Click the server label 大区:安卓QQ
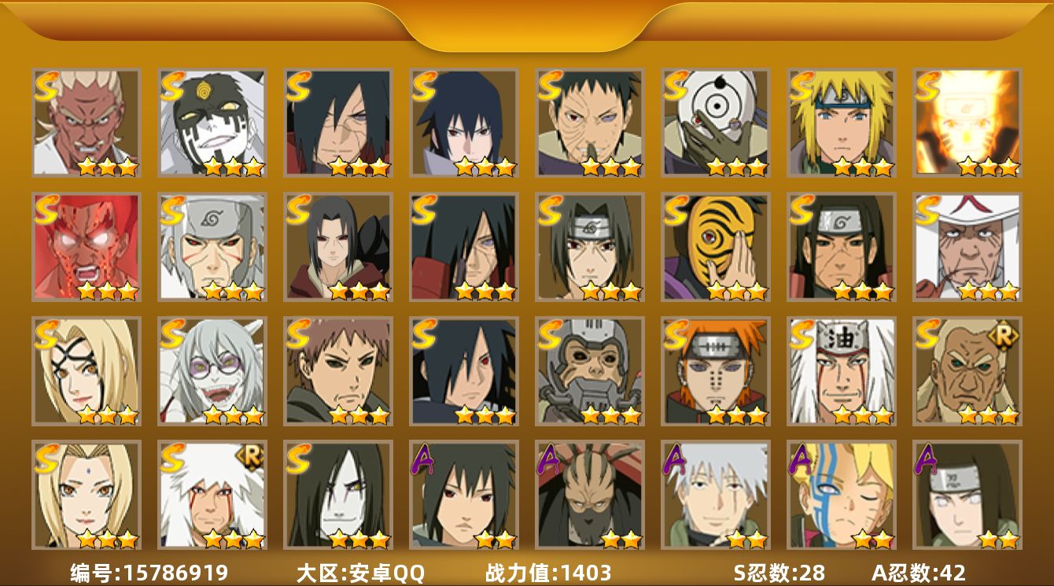The image size is (1054, 586). (x=360, y=573)
